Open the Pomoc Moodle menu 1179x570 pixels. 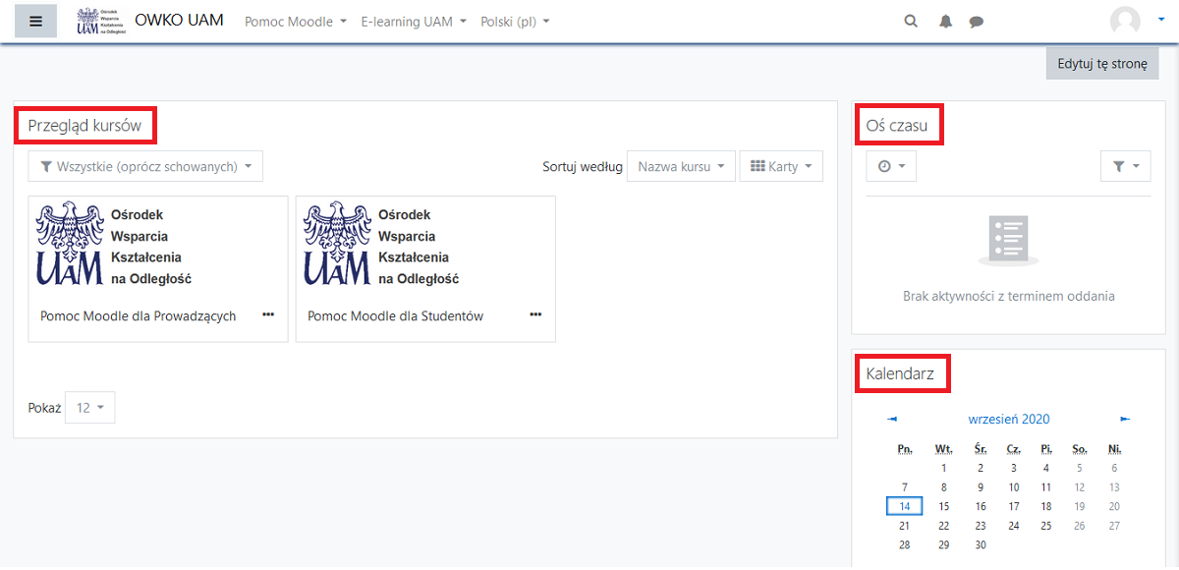click(294, 20)
